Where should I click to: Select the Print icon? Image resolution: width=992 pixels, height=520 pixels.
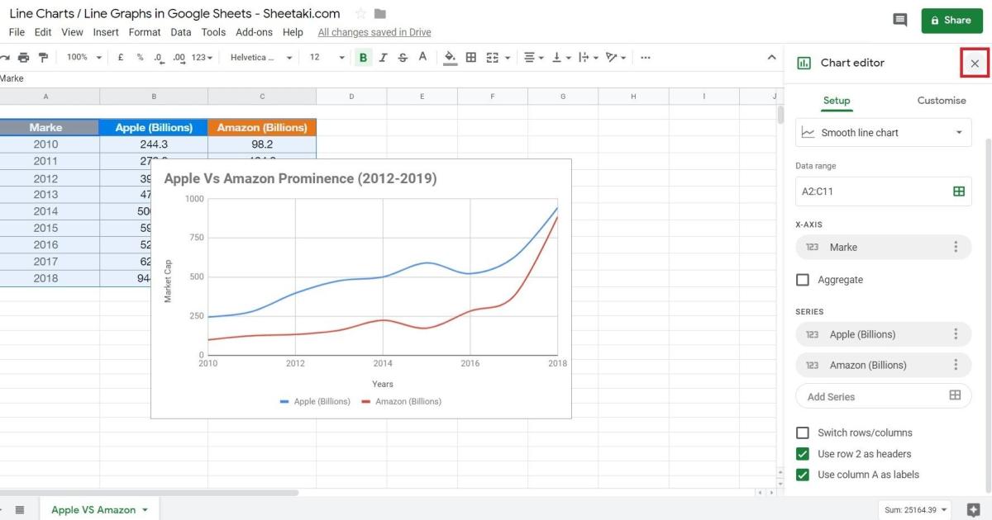(x=25, y=57)
